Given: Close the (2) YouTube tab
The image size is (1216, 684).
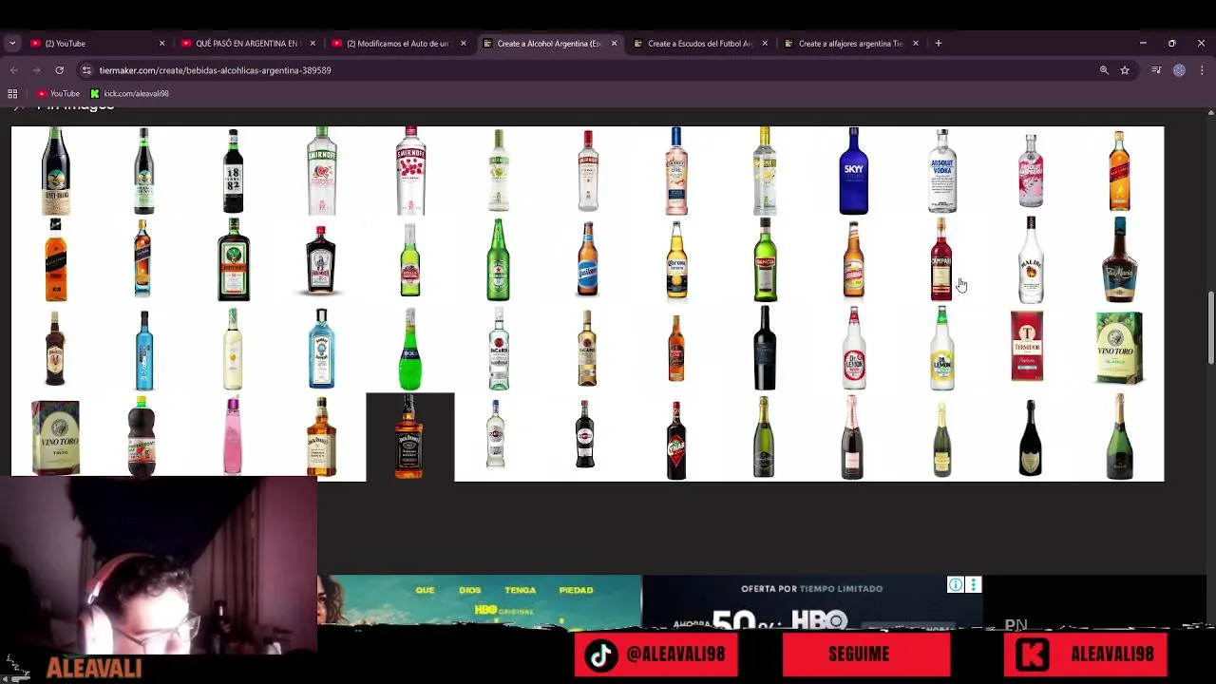Looking at the screenshot, I should [161, 43].
